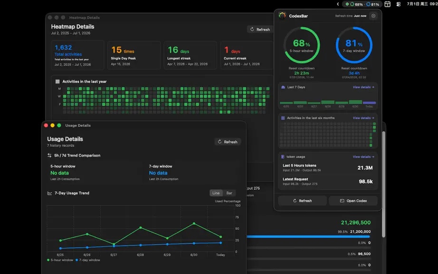Click the Open Codex button
Image resolution: width=438 pixels, height=274 pixels.
click(353, 201)
